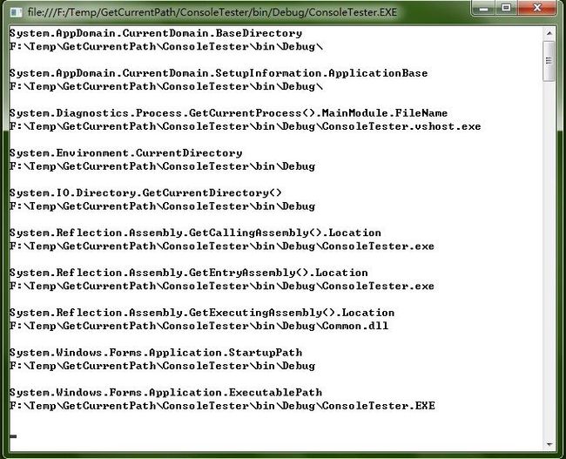
Task: Click the line System.AppDomain.CurrentDomain.SetupInformation.ApplicationBase
Action: tap(219, 73)
